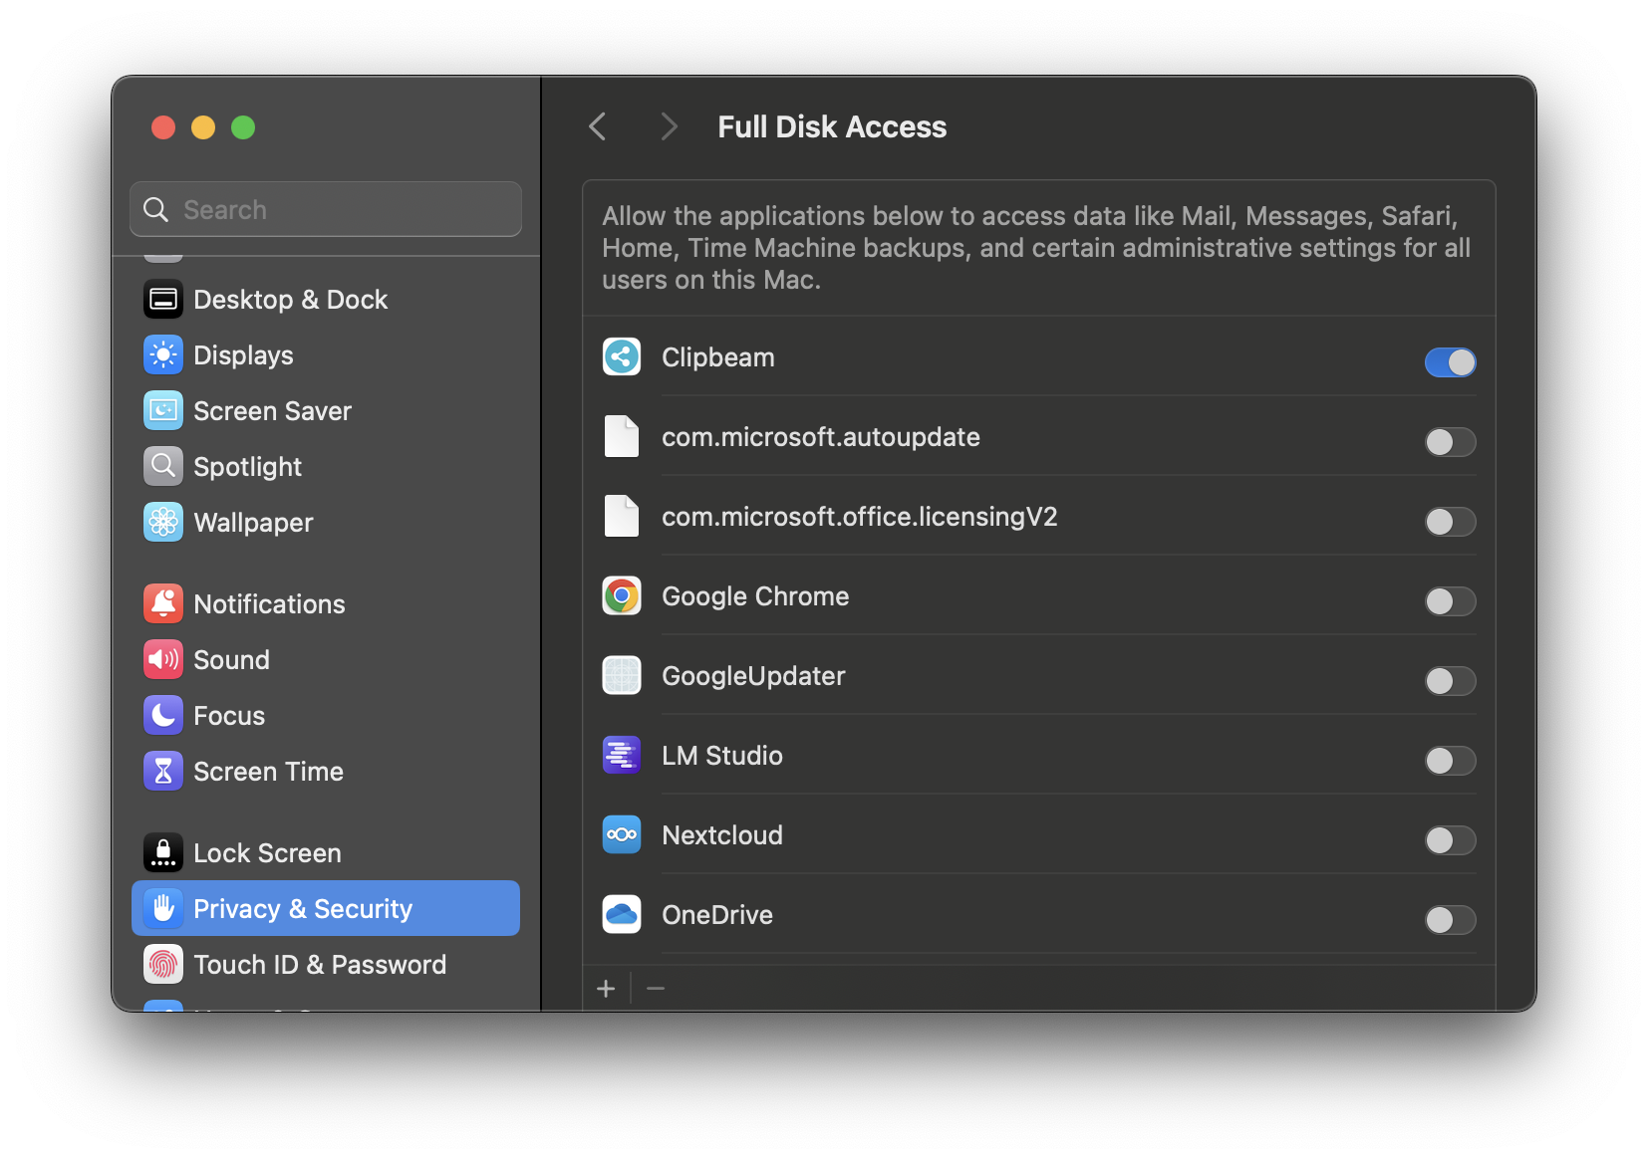Remove an app with the minus button
This screenshot has width=1648, height=1159.
click(x=656, y=988)
